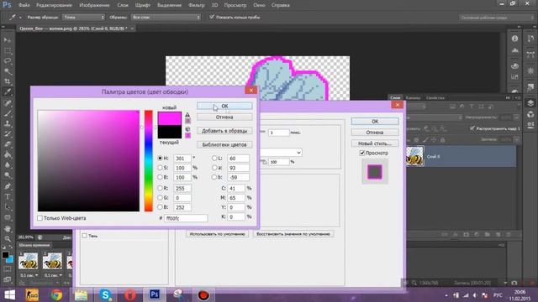Click the Windows Start button
This screenshot has width=538, height=302.
[x=9, y=294]
